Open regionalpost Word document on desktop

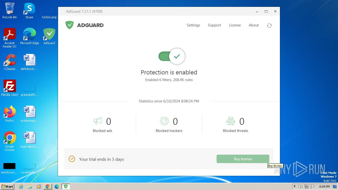pyautogui.click(x=29, y=140)
